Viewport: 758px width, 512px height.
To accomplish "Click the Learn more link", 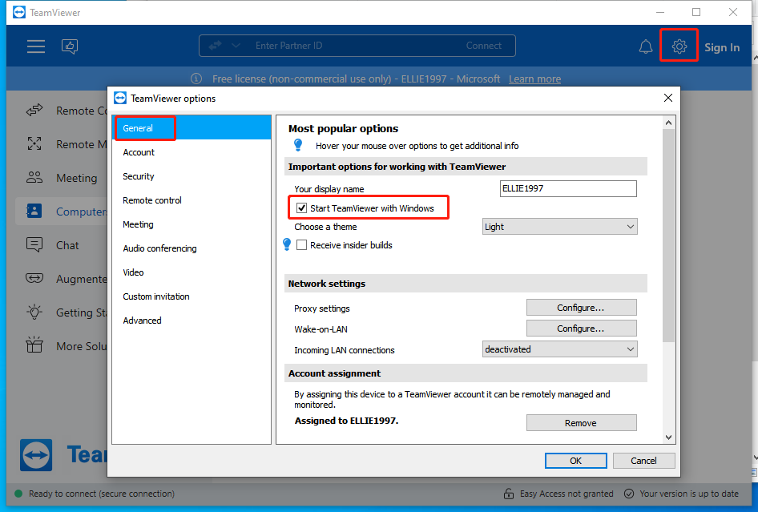I will (534, 79).
